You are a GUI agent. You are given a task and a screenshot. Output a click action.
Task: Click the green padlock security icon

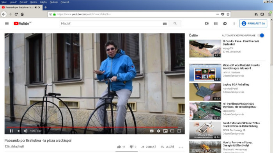(55, 14)
